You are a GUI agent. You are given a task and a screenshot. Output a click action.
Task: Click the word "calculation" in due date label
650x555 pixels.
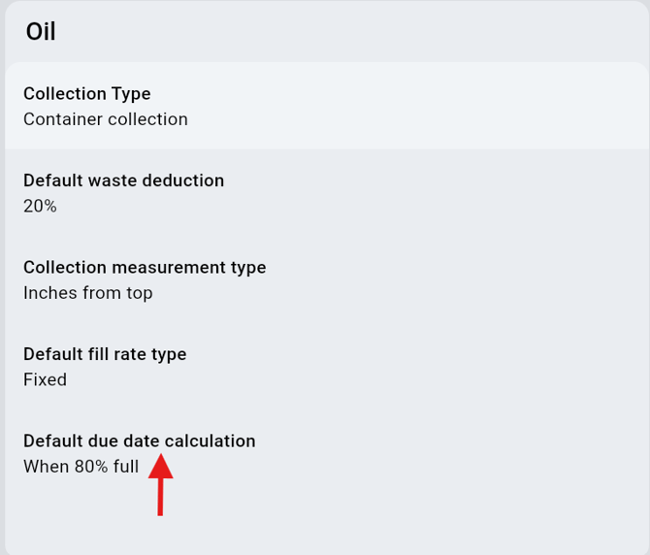click(210, 441)
